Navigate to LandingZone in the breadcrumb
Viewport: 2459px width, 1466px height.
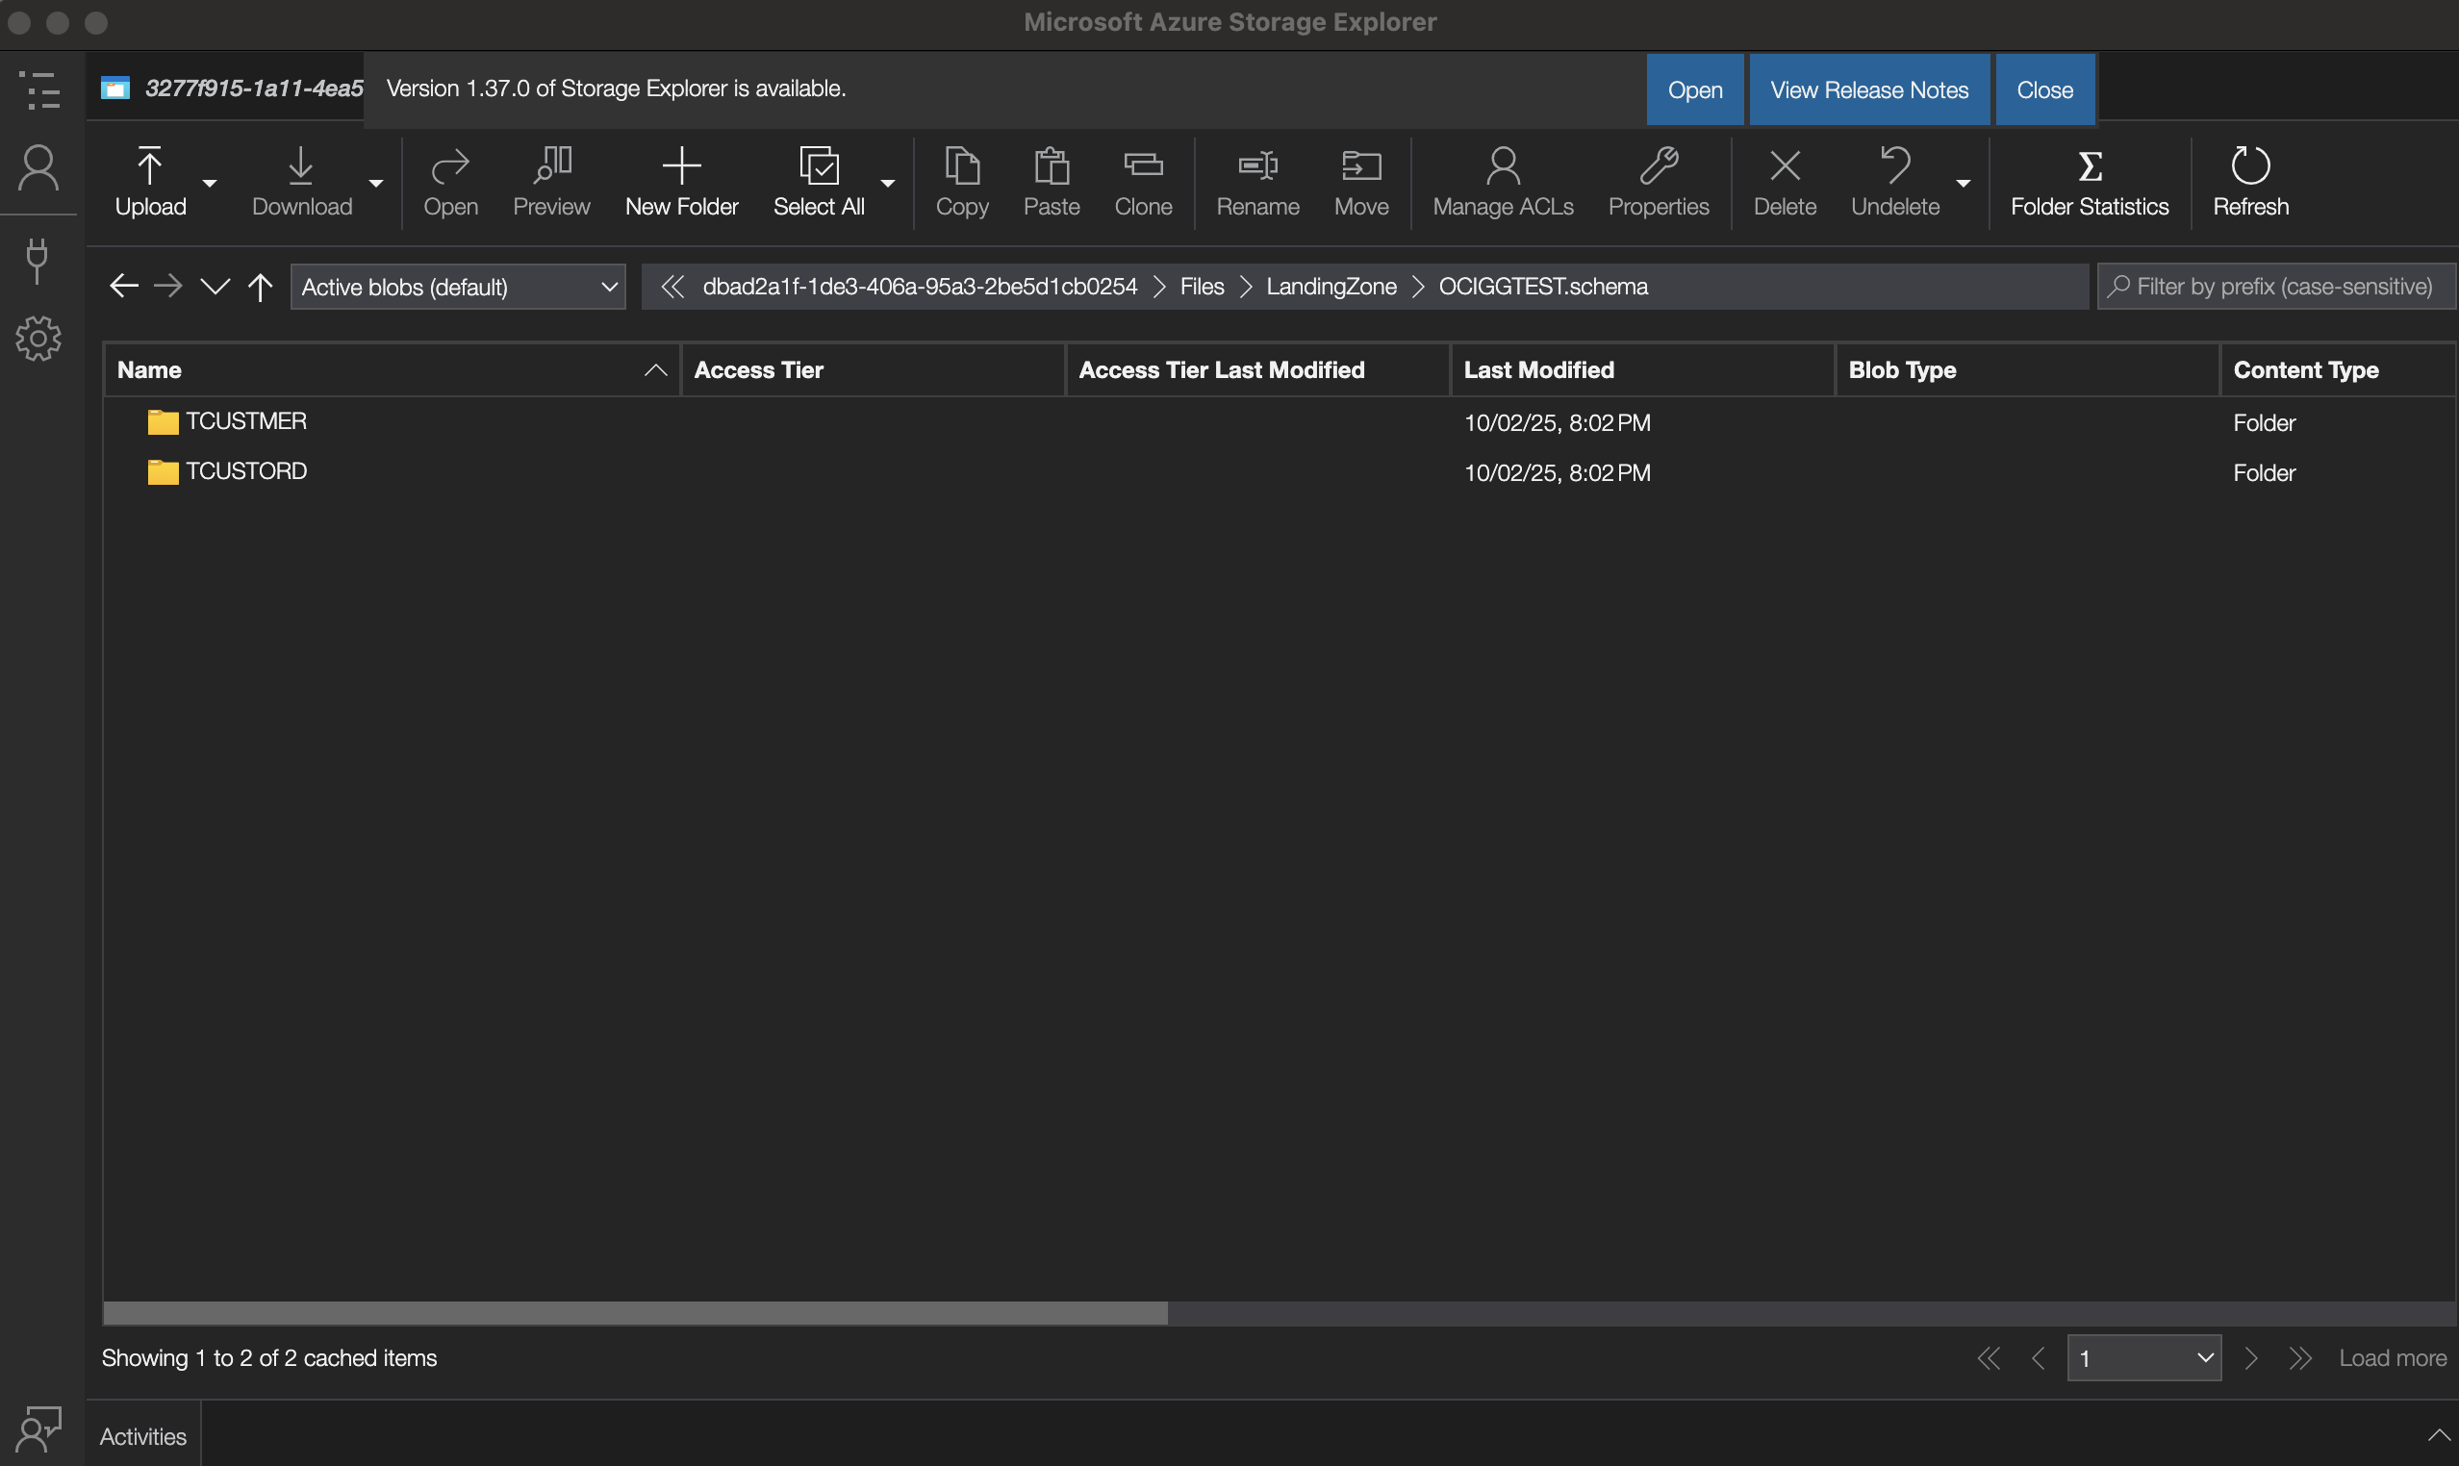coord(1330,287)
